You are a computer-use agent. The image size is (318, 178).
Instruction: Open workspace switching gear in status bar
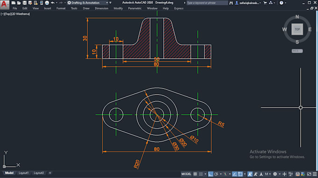click(x=275, y=174)
